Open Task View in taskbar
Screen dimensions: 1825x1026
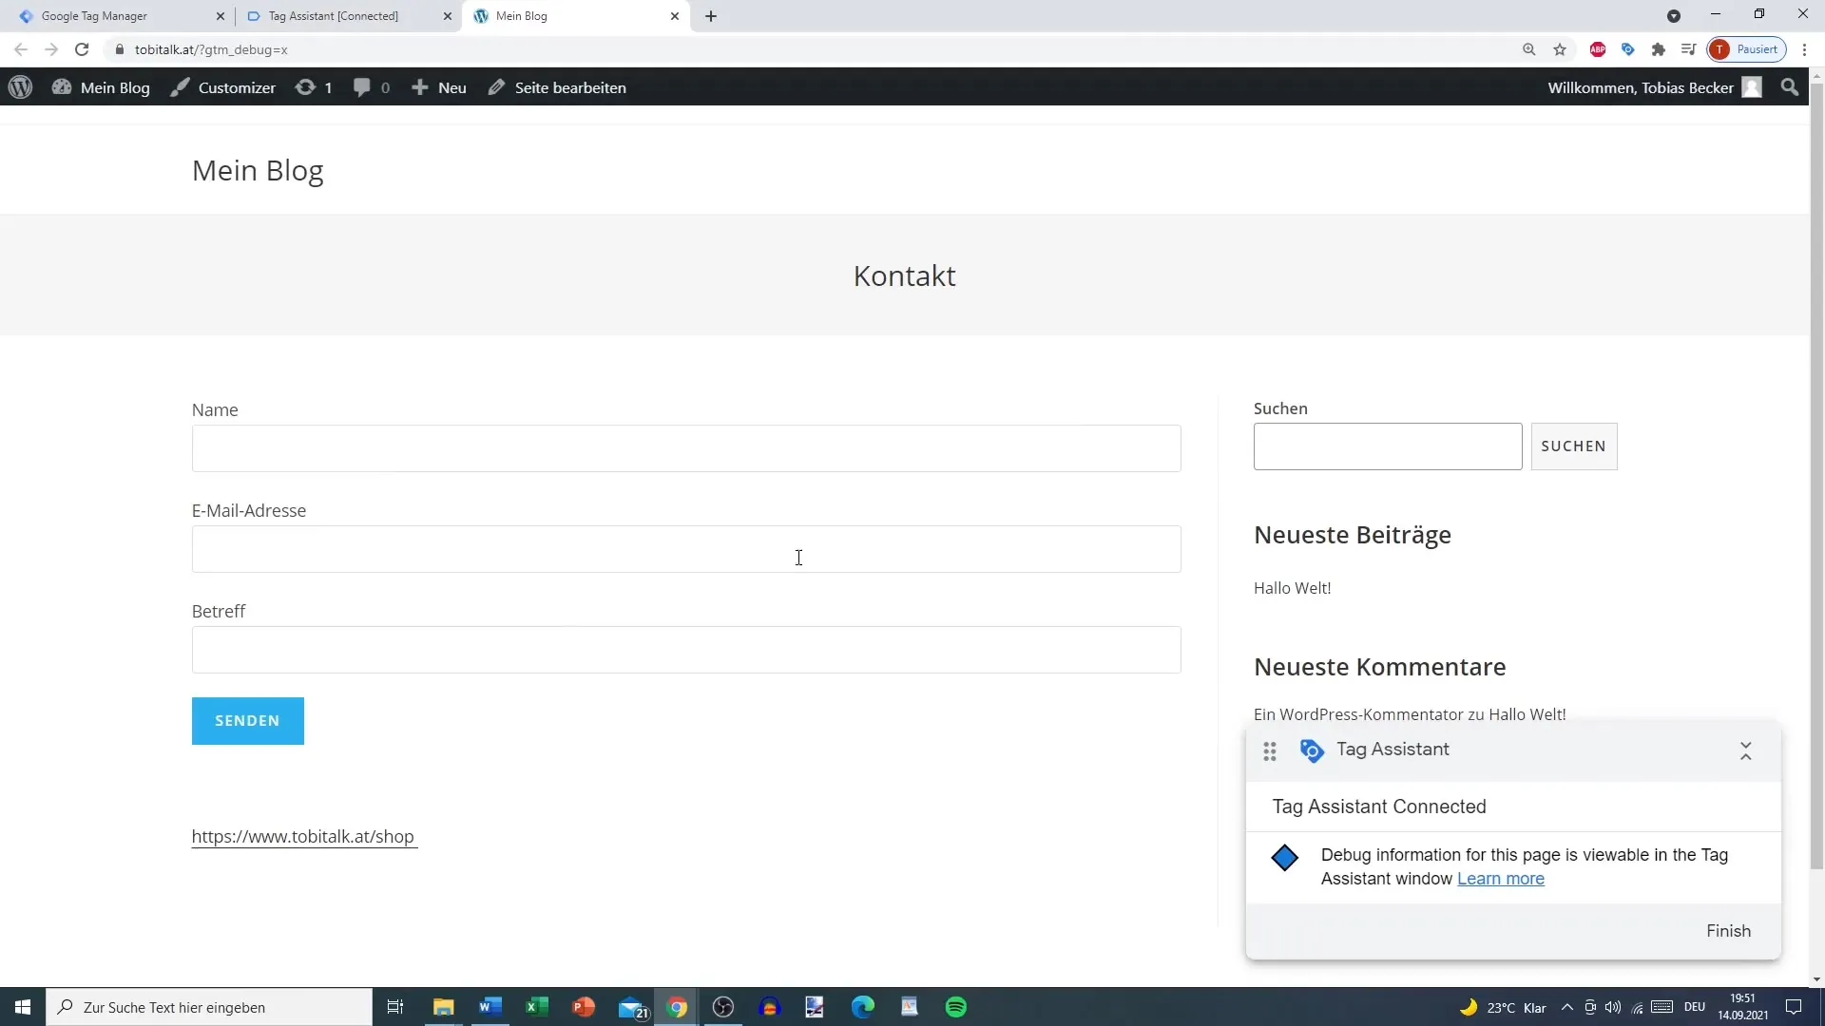(395, 1007)
